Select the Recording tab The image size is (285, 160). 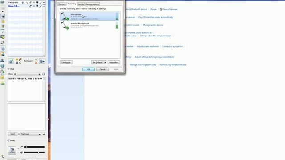pyautogui.click(x=71, y=4)
